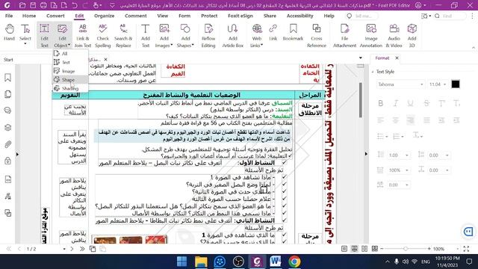
Task: Click the document vertical scrollbar
Action: [x=361, y=99]
